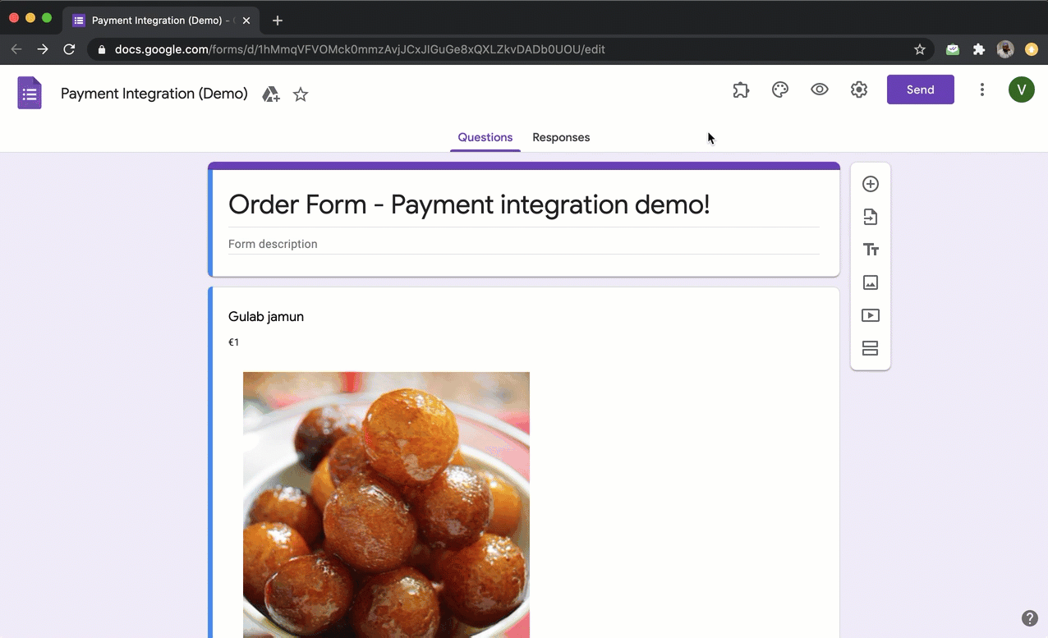
Task: Open the three-dot more options menu
Action: [981, 90]
